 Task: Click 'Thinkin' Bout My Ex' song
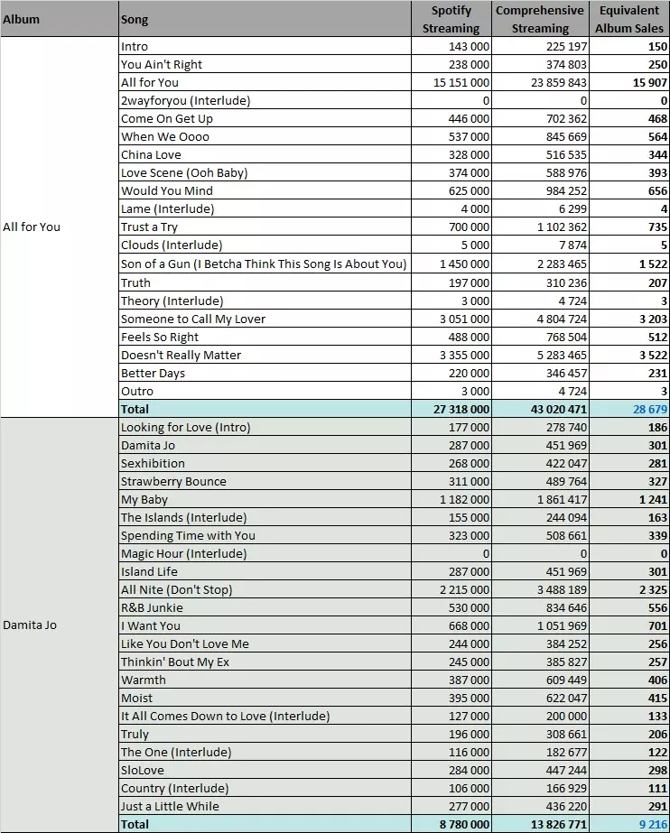[265, 662]
